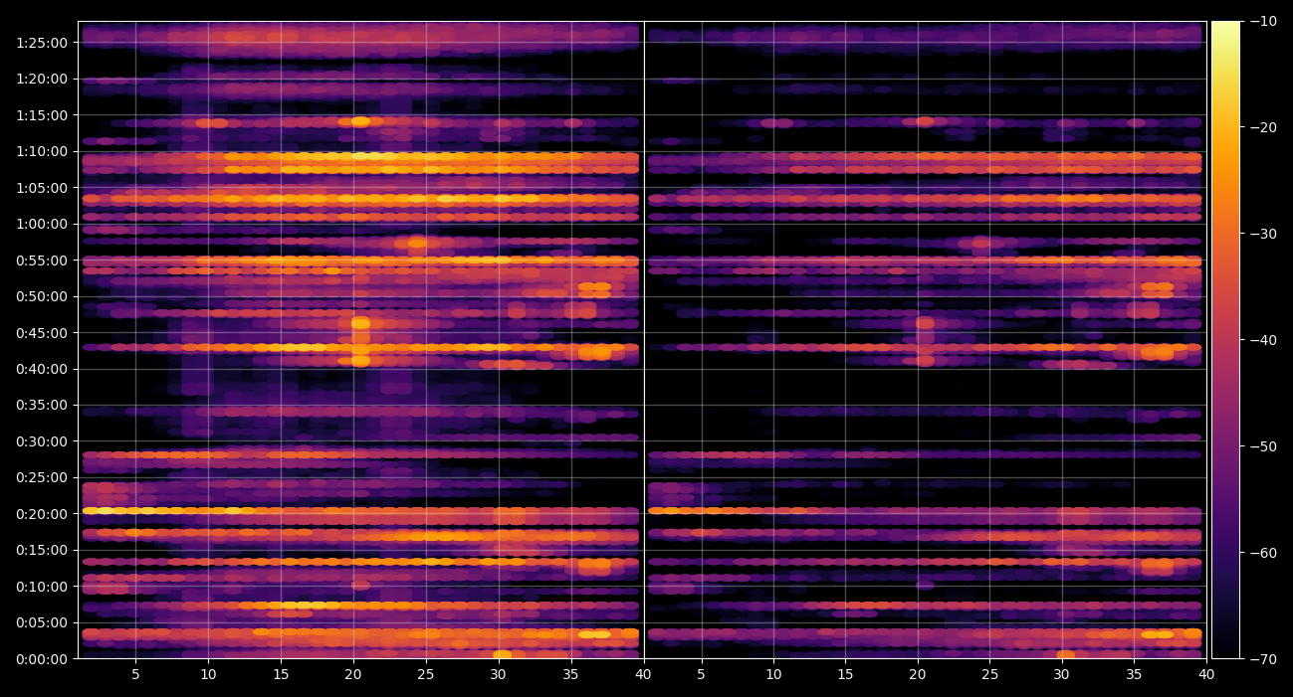Viewport: 1293px width, 697px height.
Task: Click x-axis label 5 under left heatmap
Action: pyautogui.click(x=135, y=674)
